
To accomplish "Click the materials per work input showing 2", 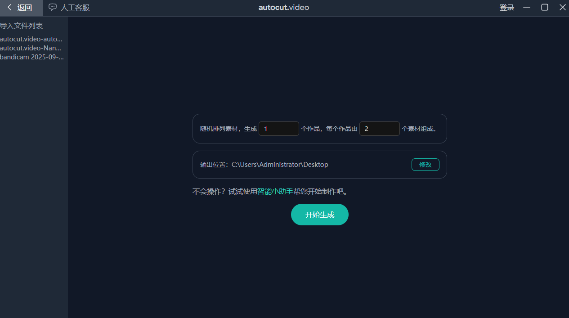I will [x=379, y=128].
